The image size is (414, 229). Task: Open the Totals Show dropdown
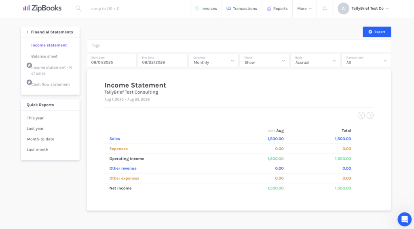(x=264, y=61)
